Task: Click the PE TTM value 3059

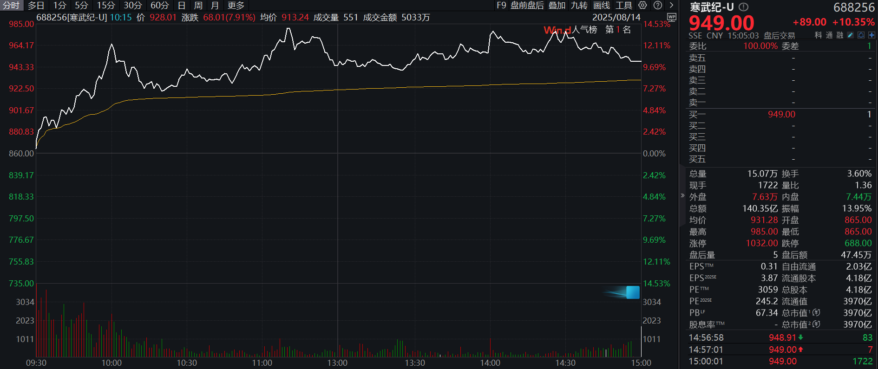Action: click(x=768, y=290)
